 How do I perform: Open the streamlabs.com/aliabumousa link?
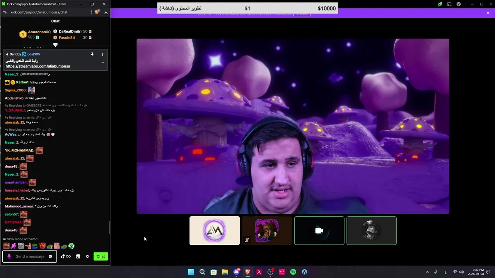(x=38, y=66)
